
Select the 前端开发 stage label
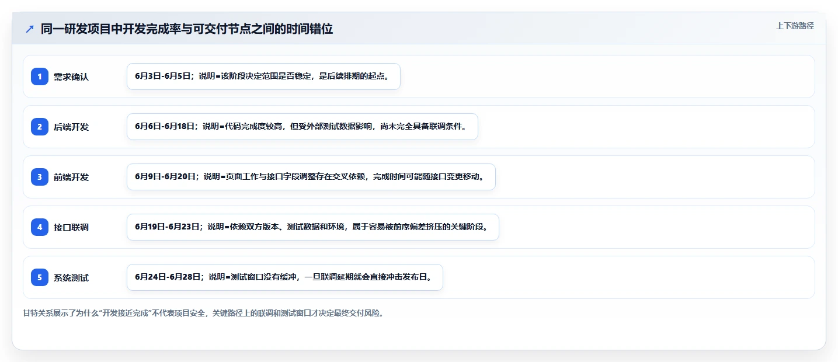[x=71, y=177]
